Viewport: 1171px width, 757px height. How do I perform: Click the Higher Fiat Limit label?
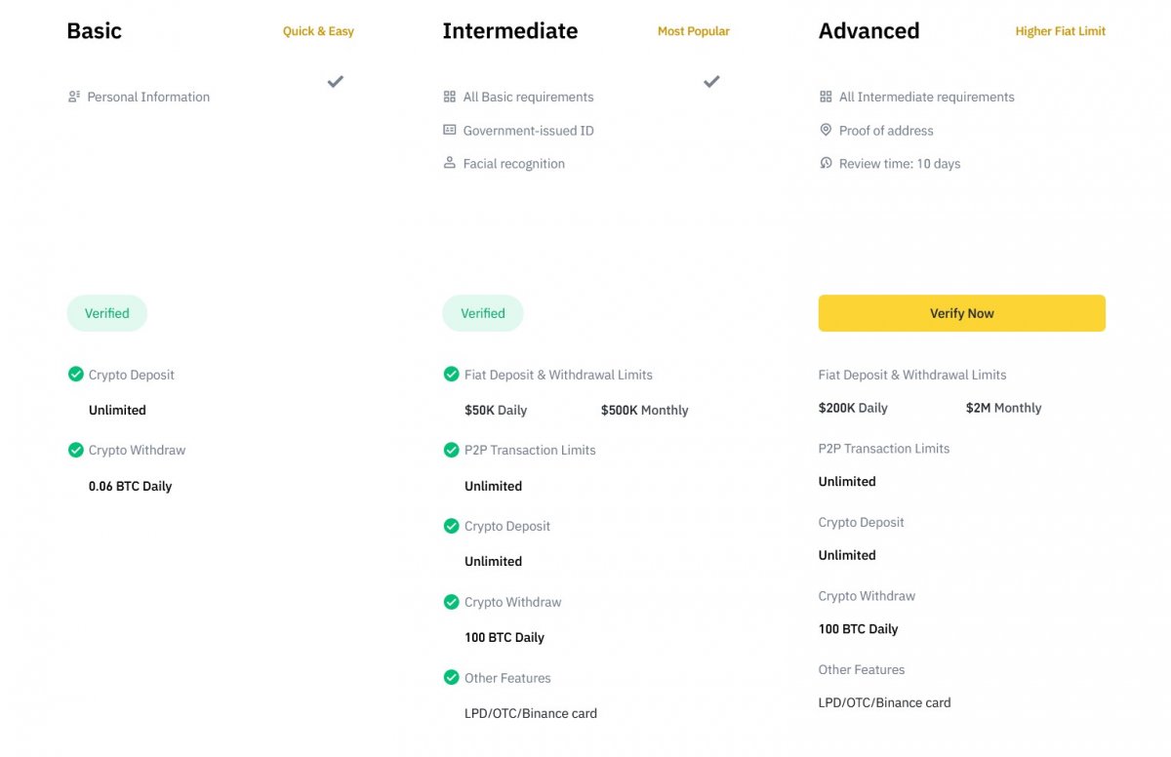click(1060, 31)
